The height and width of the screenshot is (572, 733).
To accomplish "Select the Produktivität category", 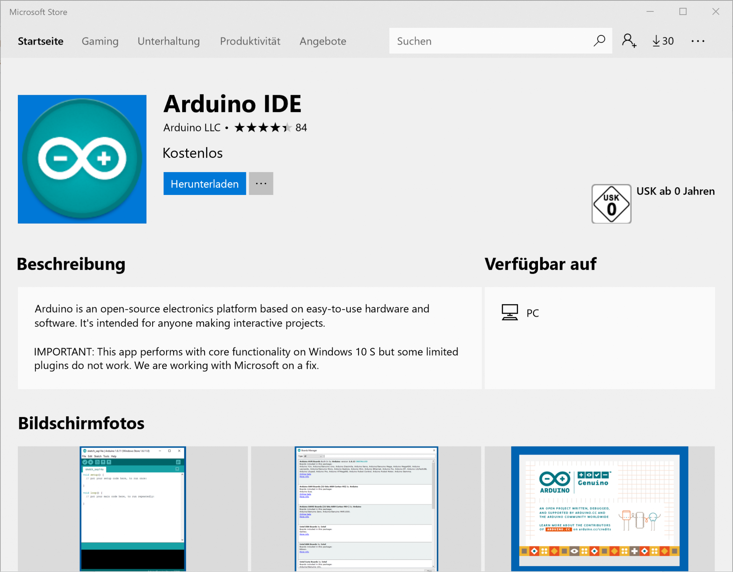I will [250, 41].
